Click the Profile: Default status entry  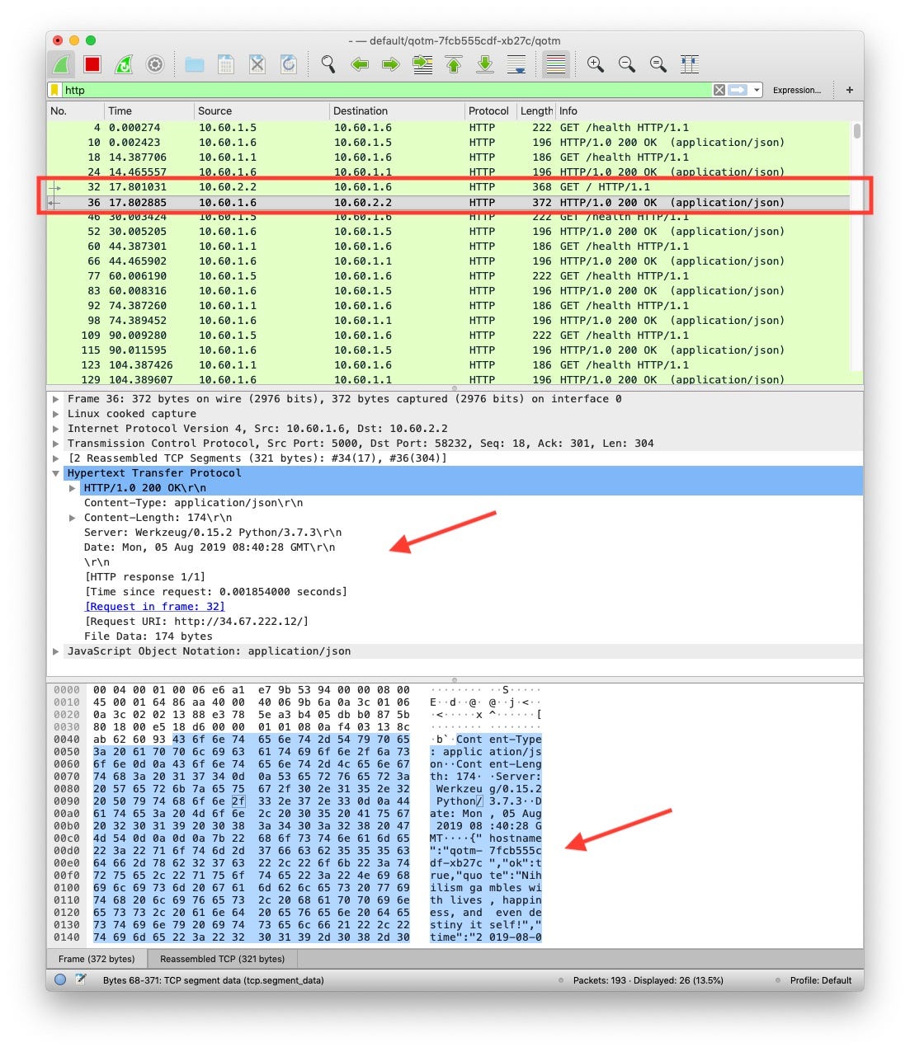coord(820,981)
